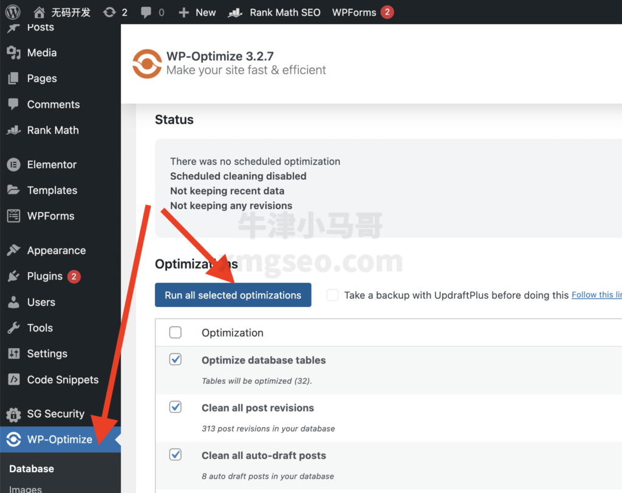Click the Comments sidebar icon
The width and height of the screenshot is (622, 493).
(13, 104)
